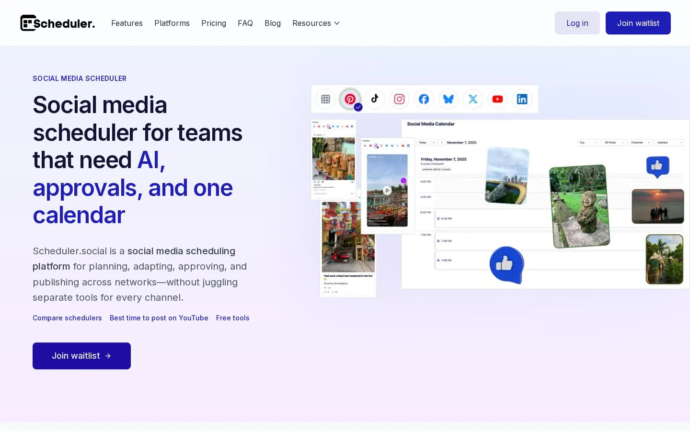The image size is (690, 431).
Task: Click the '4:00 PM' time label
Action: 425,182
